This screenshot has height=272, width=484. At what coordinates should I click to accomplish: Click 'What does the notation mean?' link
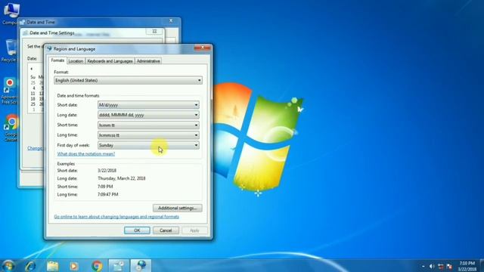(85, 153)
